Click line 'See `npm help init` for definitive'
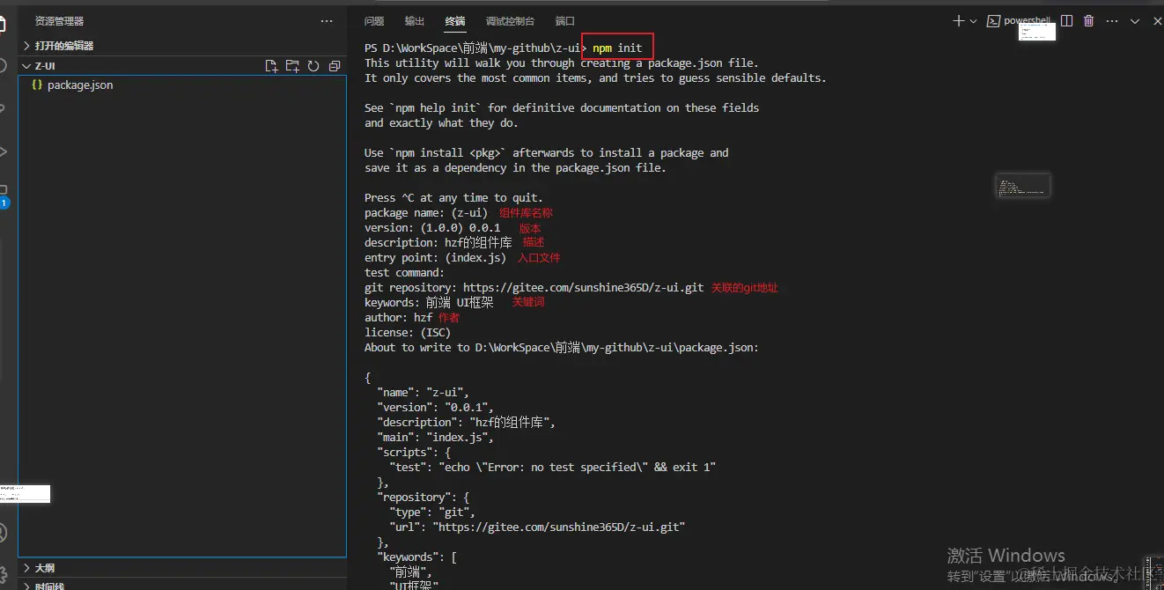 (562, 108)
